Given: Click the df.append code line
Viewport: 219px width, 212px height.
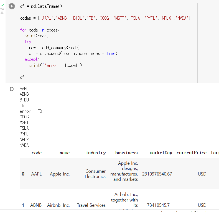Looking at the screenshot, I should point(73,54).
